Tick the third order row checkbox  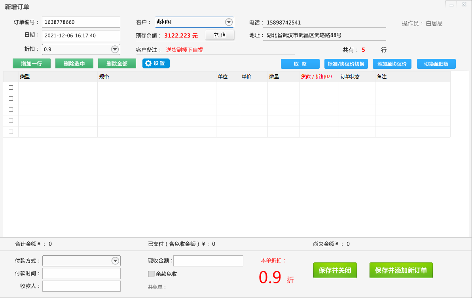tap(11, 110)
